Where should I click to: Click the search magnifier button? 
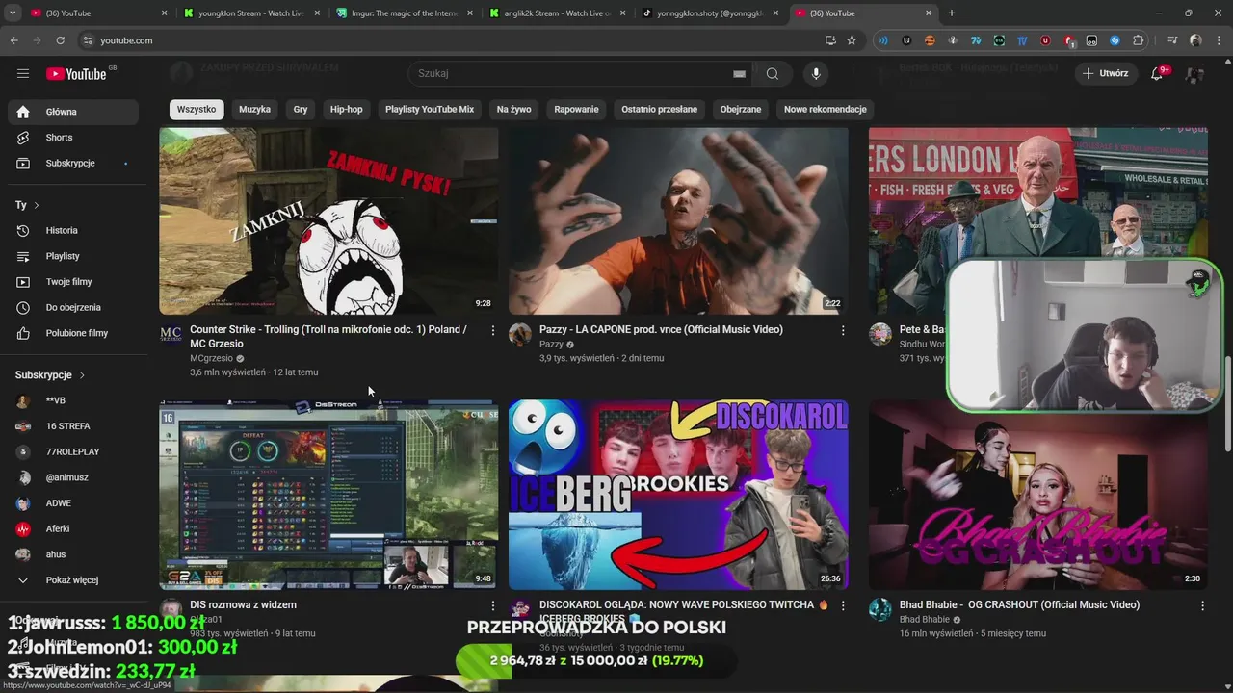[773, 73]
